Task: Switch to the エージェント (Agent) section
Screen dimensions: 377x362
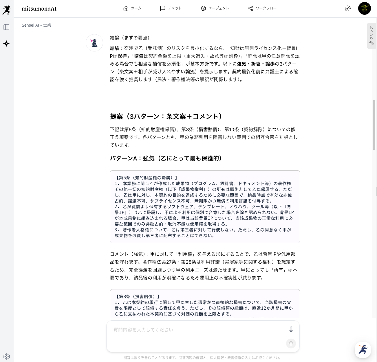Action: 215,8
